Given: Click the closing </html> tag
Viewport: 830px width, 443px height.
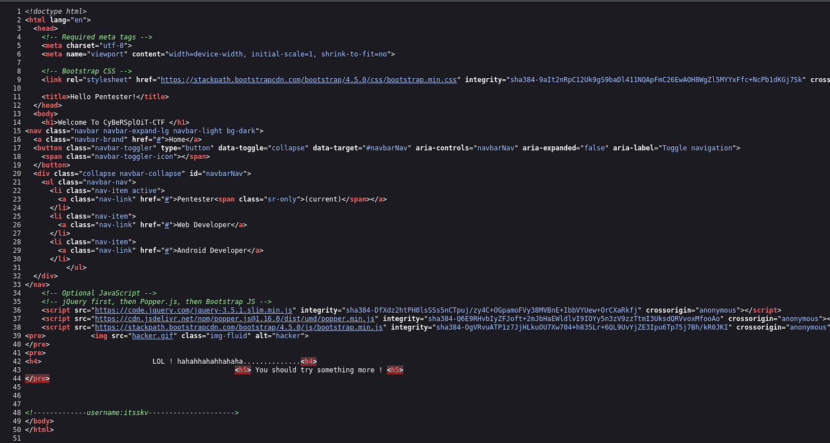Looking at the screenshot, I should pyautogui.click(x=39, y=430).
